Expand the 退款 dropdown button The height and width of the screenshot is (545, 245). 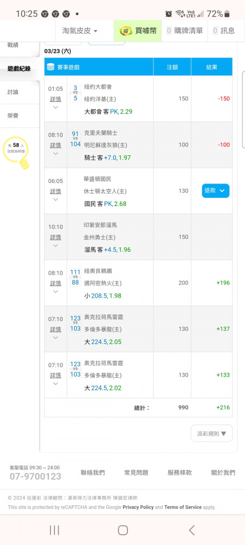pos(216,191)
